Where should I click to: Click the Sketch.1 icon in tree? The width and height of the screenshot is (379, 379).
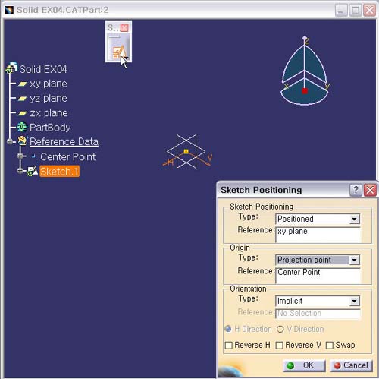coord(33,172)
